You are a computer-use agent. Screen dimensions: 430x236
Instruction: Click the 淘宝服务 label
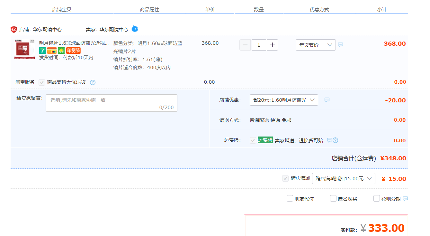25,82
